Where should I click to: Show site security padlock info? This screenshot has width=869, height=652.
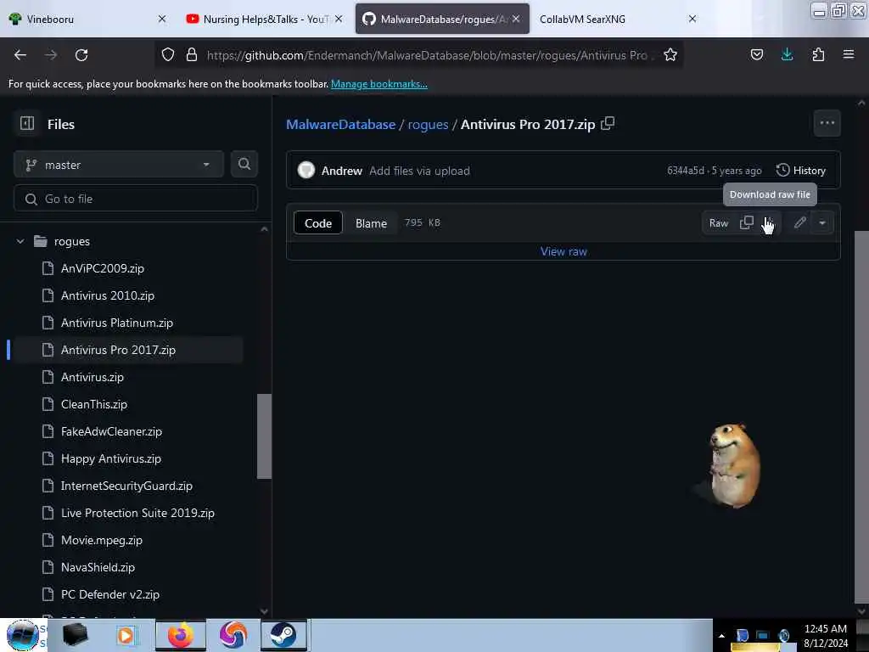(192, 55)
